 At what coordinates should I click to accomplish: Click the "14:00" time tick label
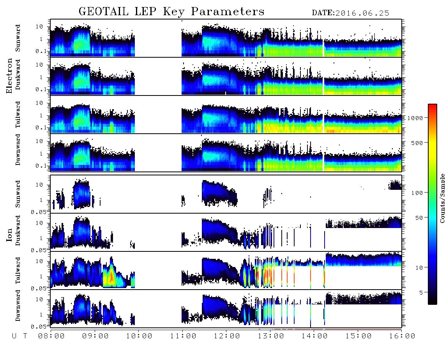(x=314, y=336)
